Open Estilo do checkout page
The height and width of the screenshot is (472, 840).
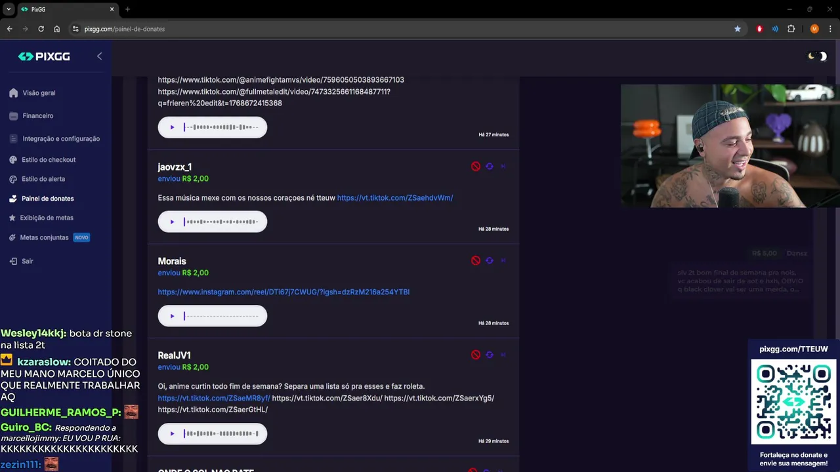pos(49,160)
